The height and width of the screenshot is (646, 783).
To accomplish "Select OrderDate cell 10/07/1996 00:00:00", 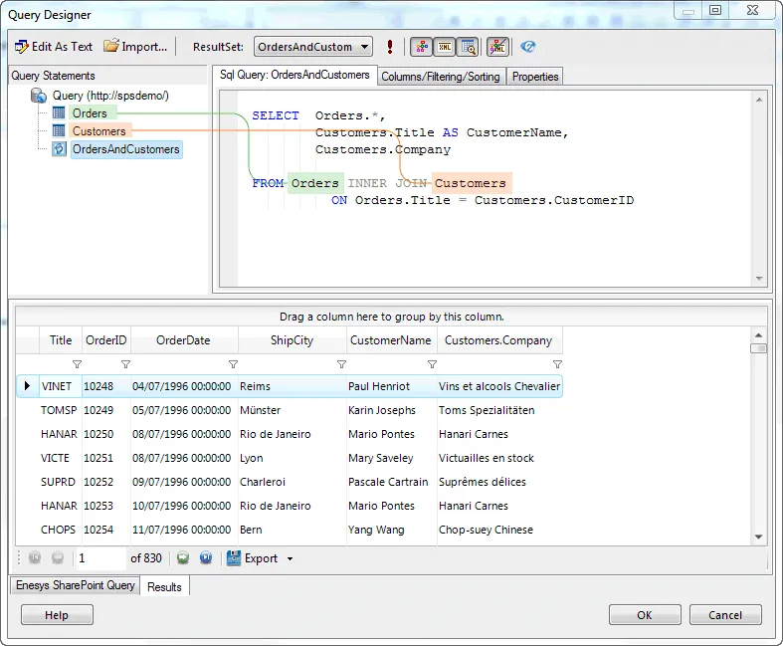I will (x=182, y=506).
